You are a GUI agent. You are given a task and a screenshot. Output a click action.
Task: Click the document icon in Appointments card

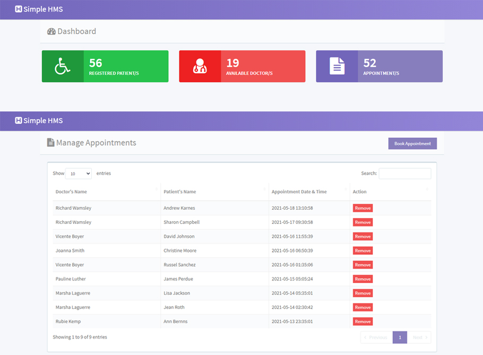point(337,66)
